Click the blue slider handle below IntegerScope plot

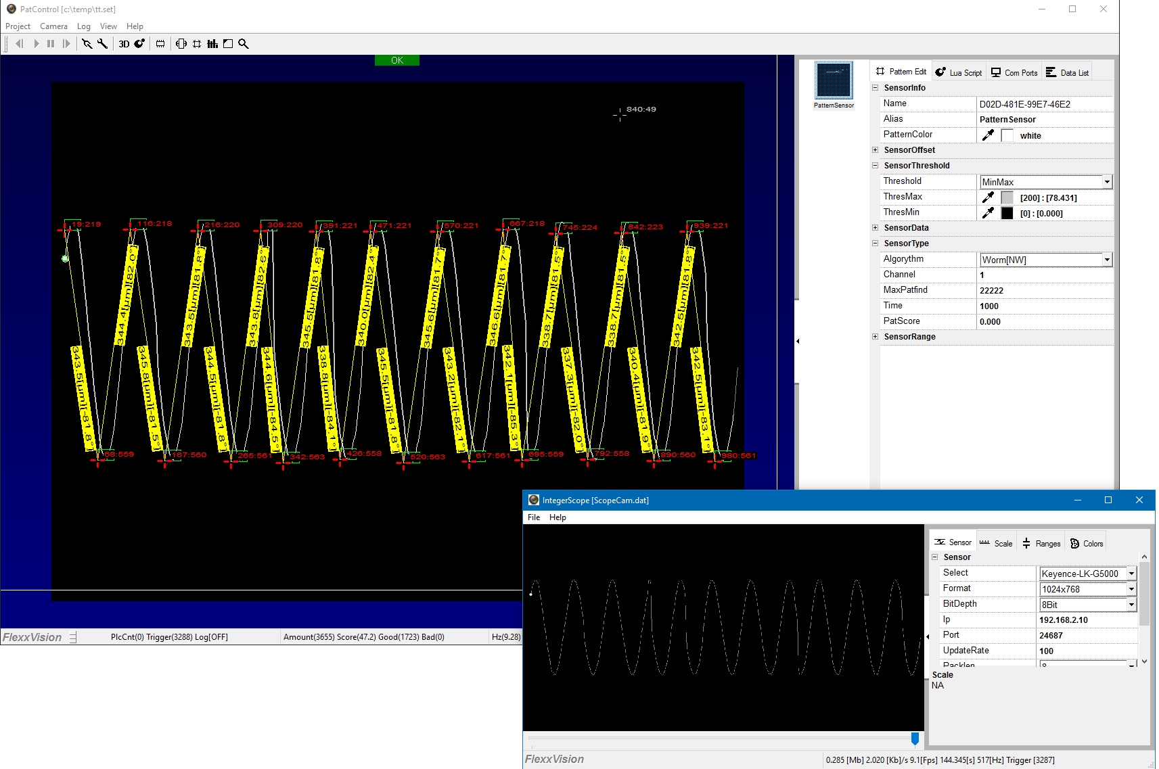(915, 739)
